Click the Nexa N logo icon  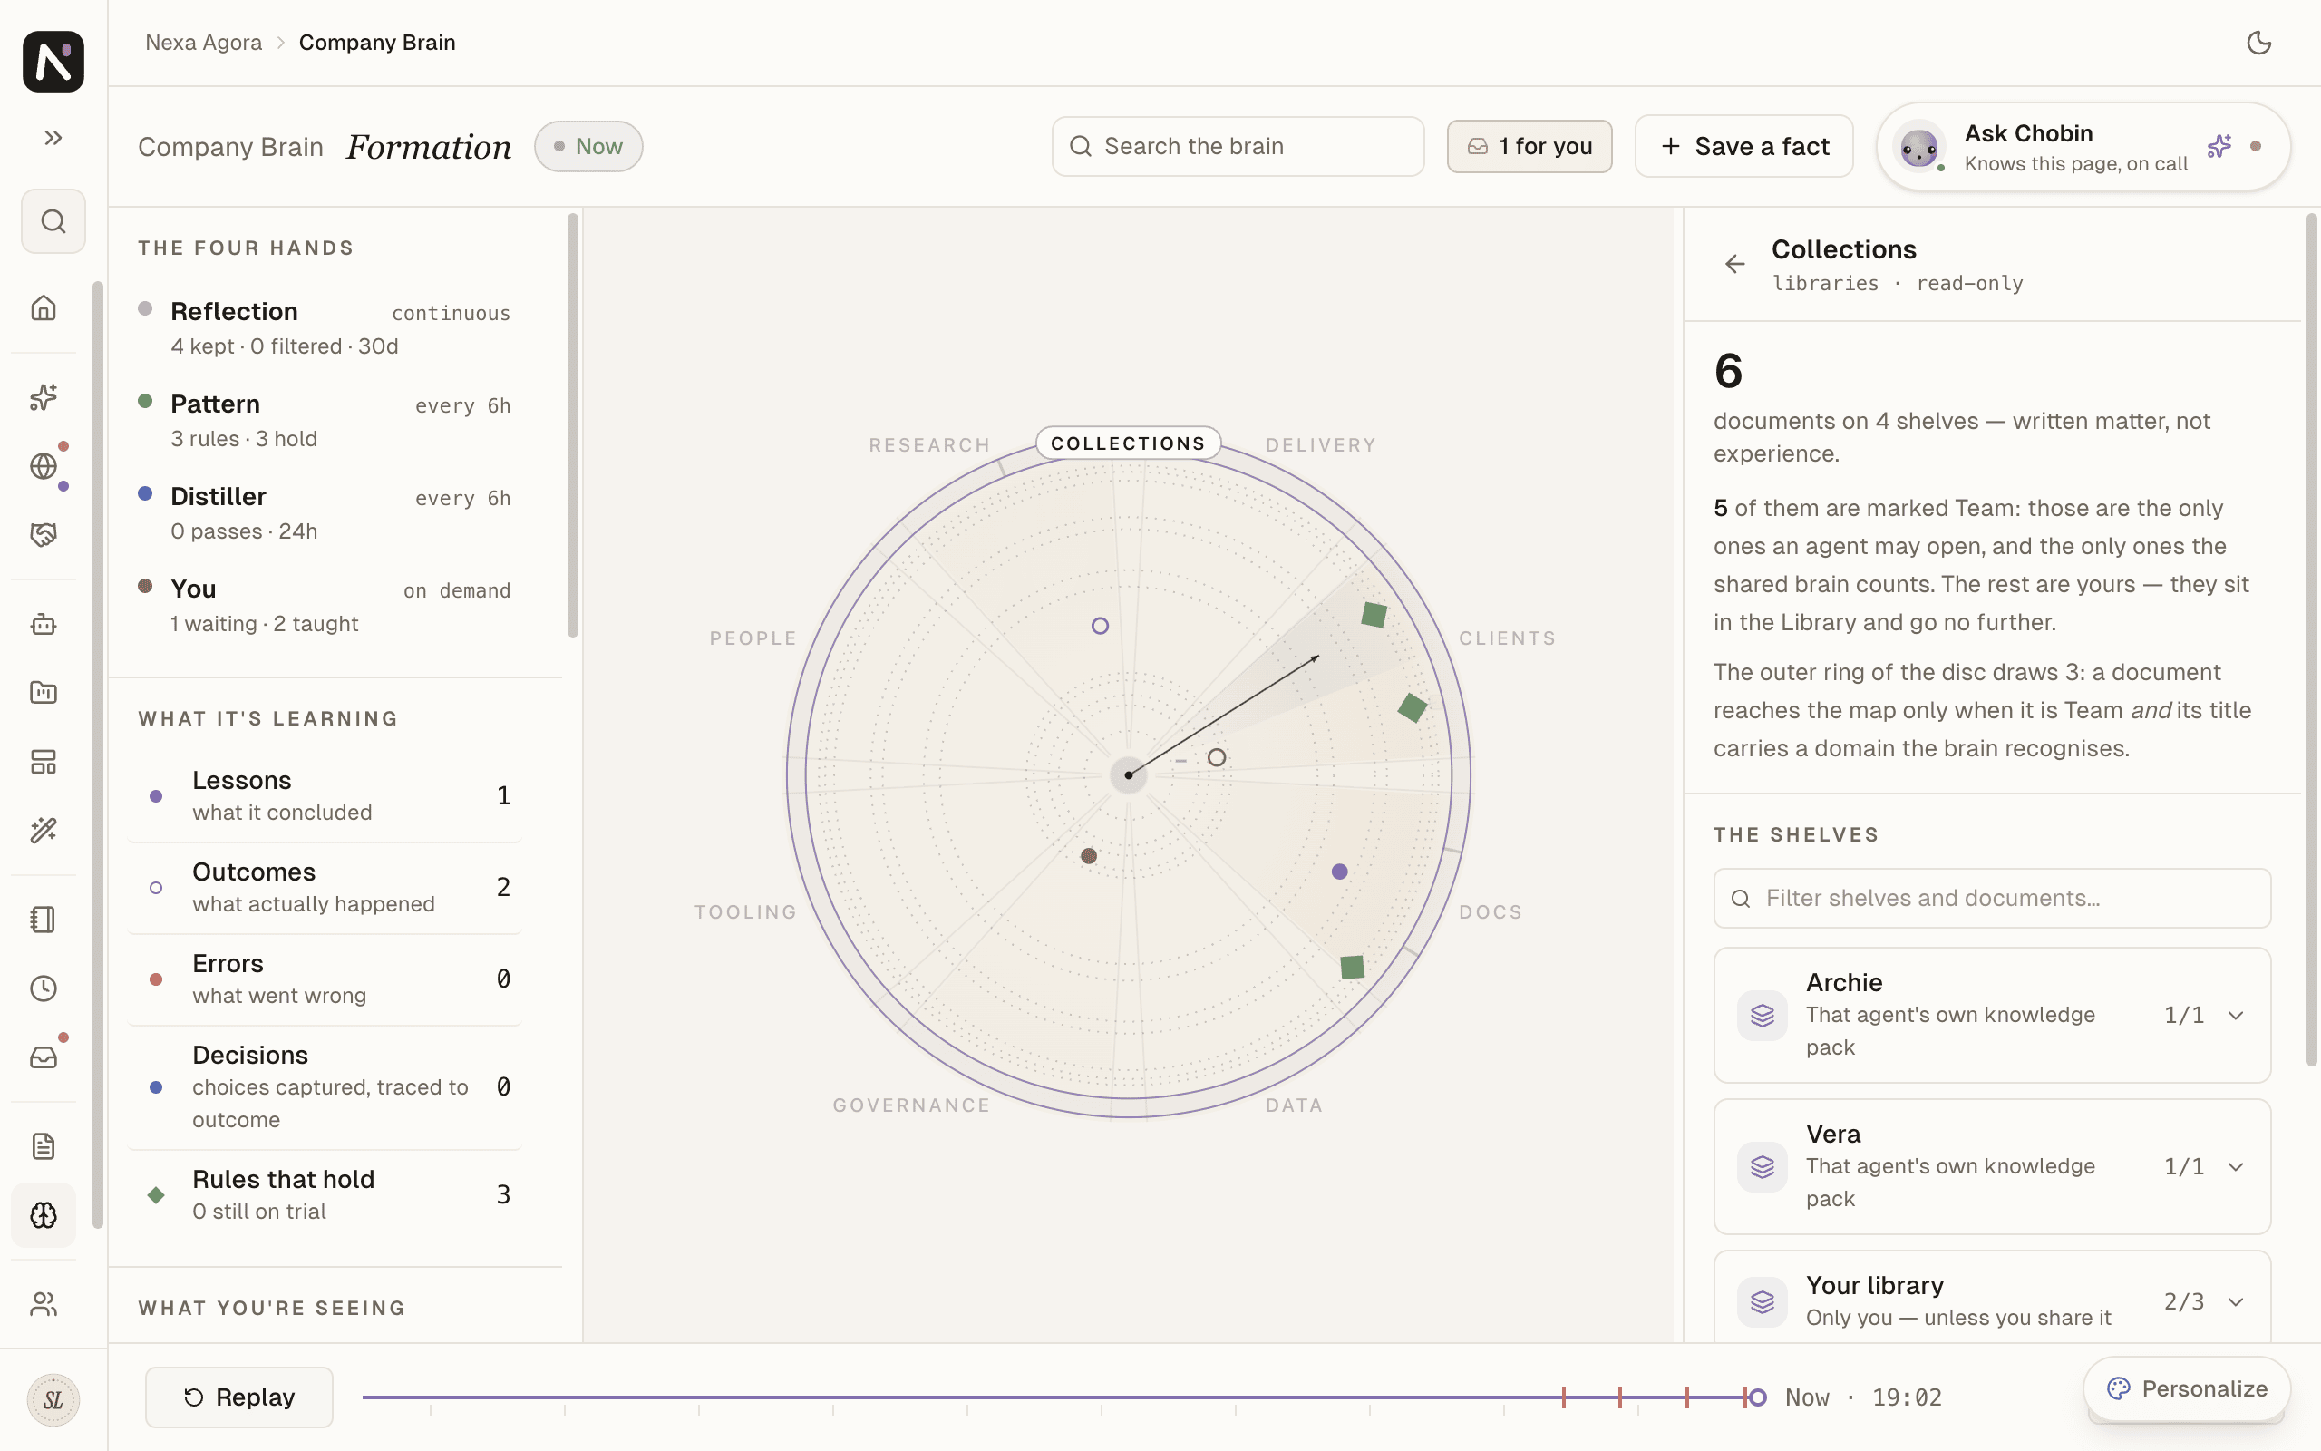pyautogui.click(x=53, y=62)
